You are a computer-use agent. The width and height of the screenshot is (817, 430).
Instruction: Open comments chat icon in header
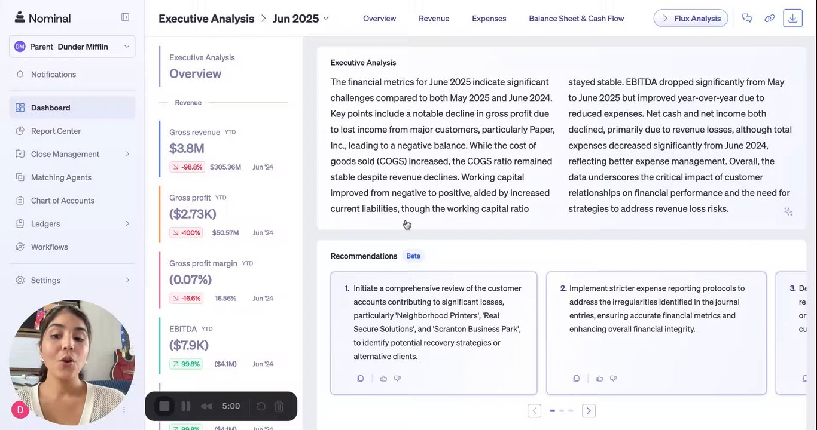click(747, 18)
